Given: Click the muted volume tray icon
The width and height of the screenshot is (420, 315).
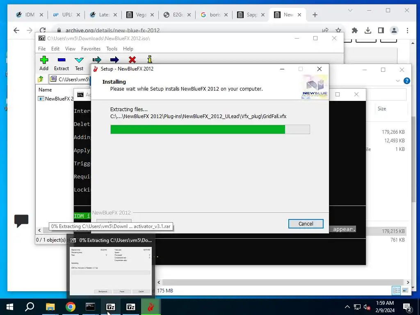Looking at the screenshot, I should click(367, 307).
